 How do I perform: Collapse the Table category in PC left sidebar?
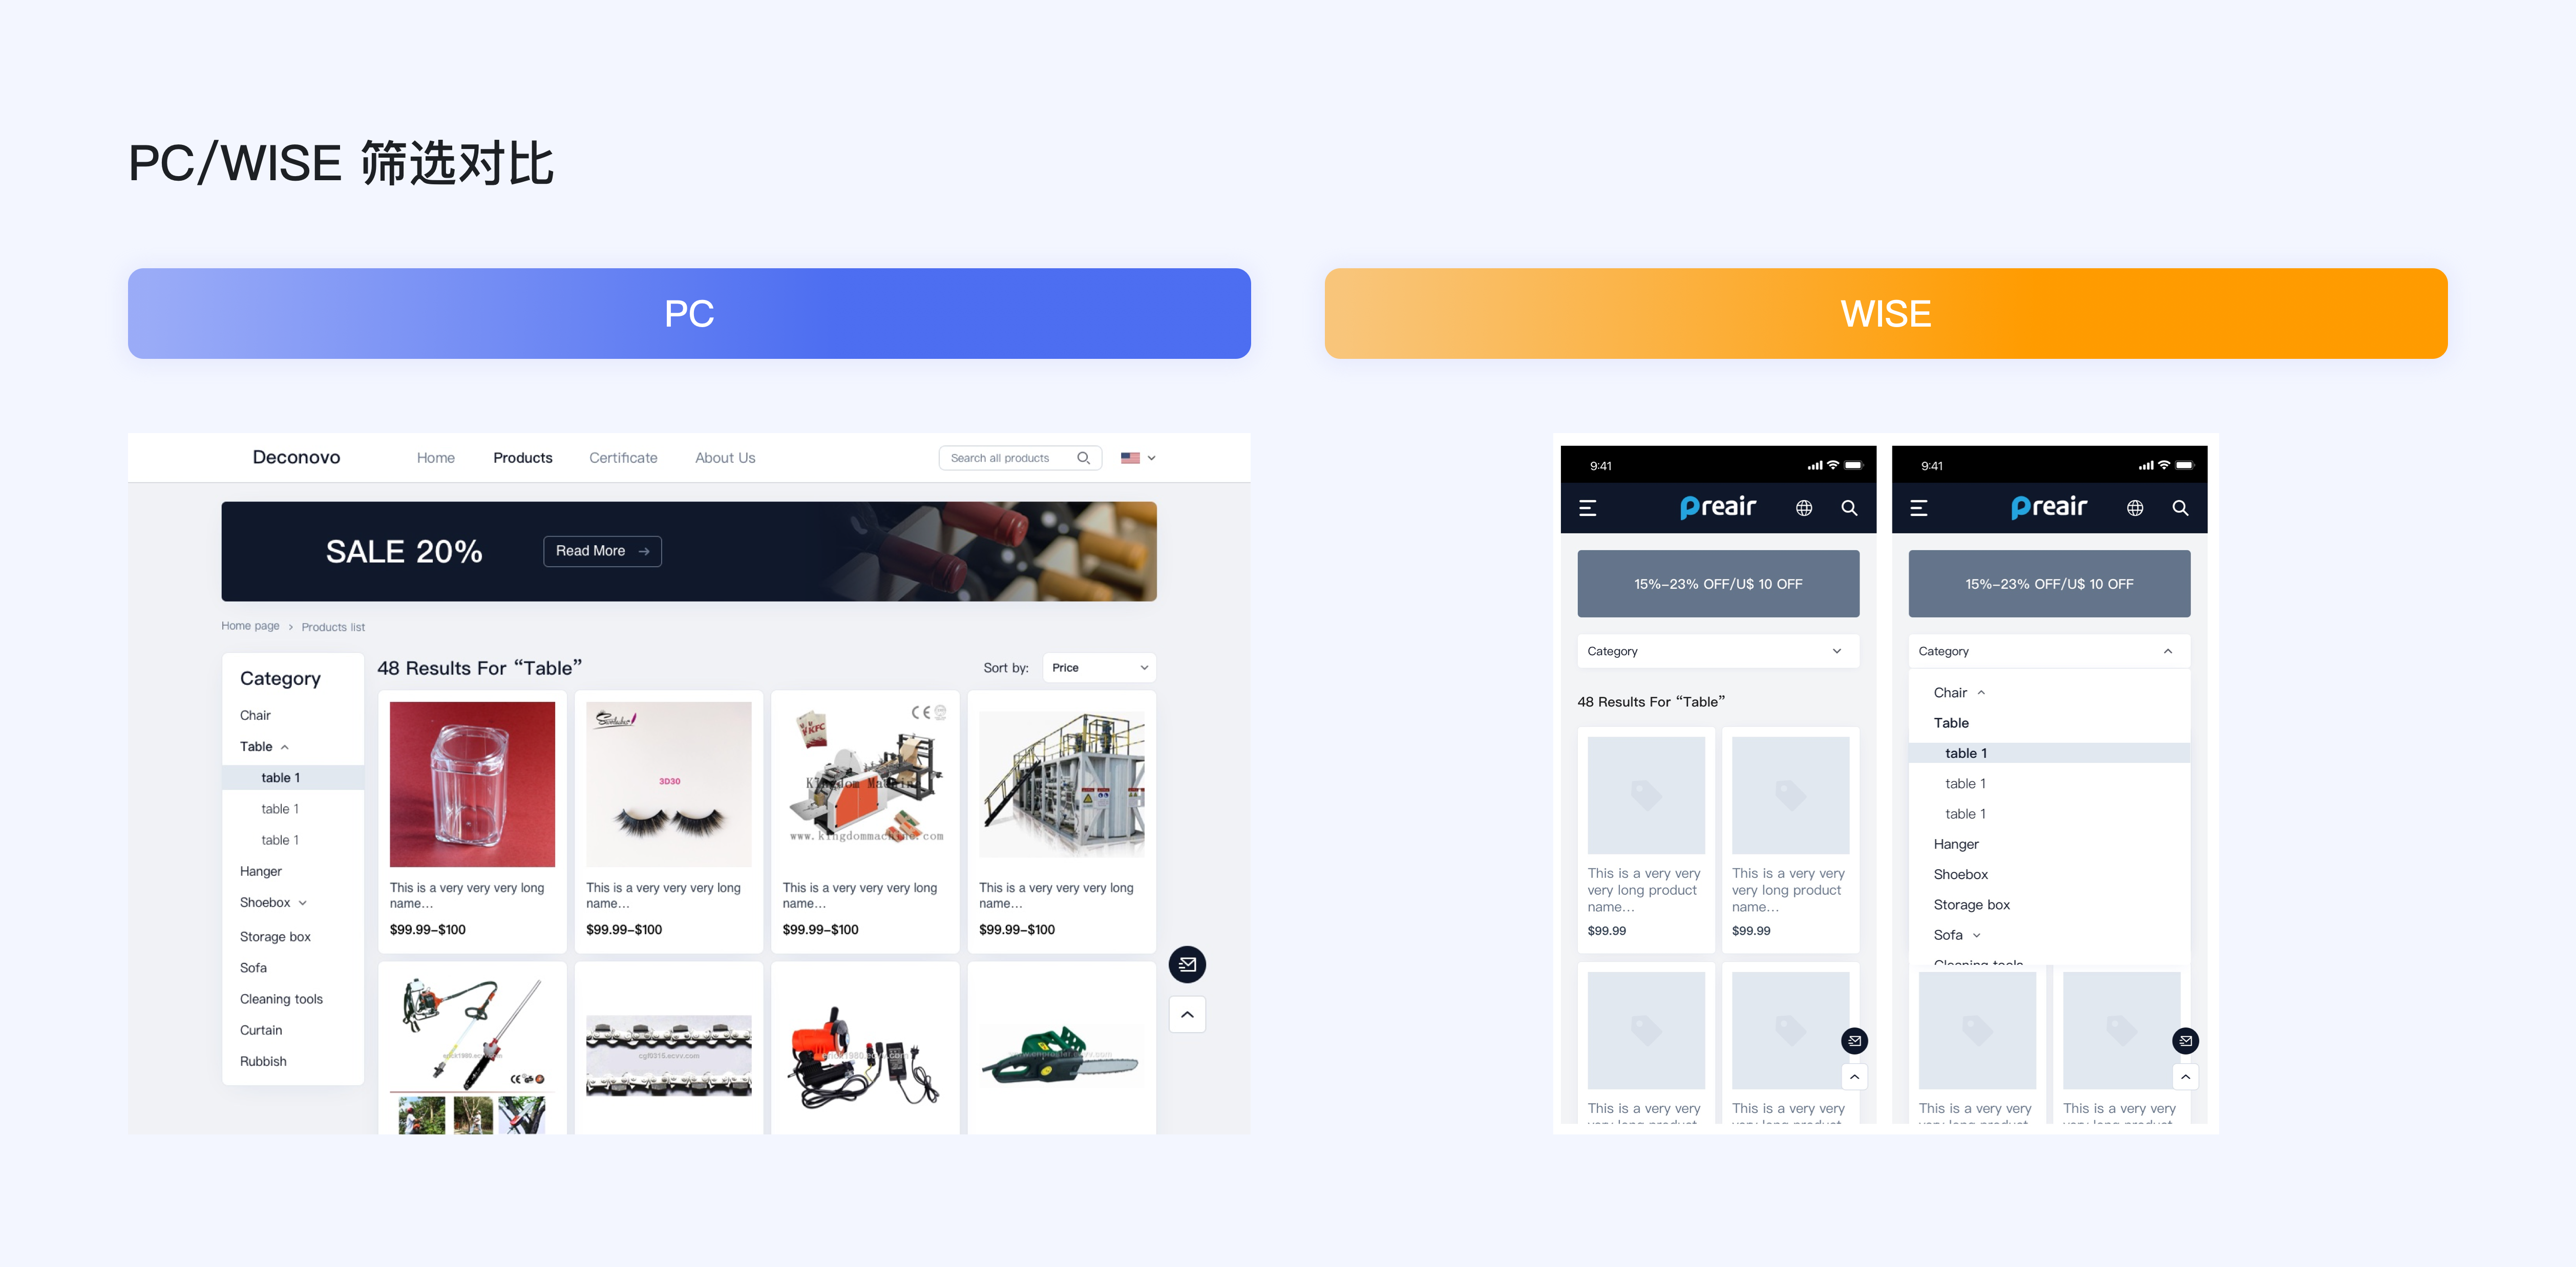pos(287,747)
